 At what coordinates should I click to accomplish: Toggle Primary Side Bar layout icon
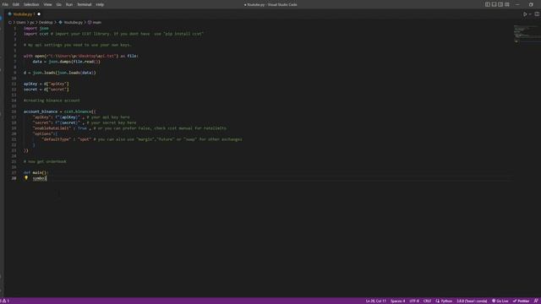pos(488,4)
